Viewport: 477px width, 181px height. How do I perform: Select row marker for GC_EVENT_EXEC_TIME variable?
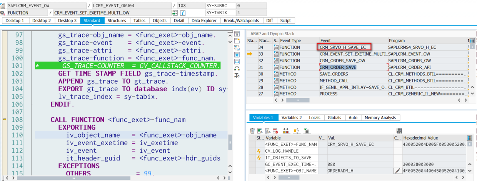[253, 164]
